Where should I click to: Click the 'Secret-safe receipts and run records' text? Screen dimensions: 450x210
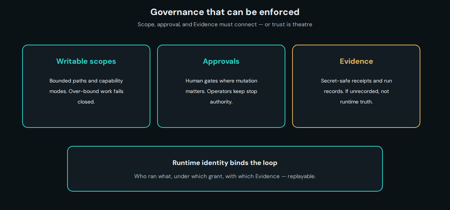pos(356,91)
